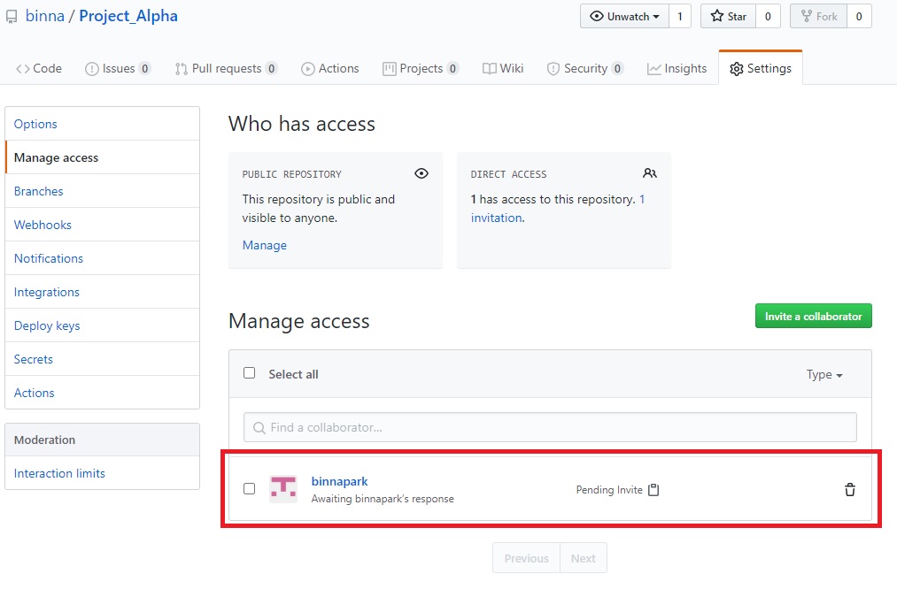Open Branches settings
897x589 pixels.
(103, 191)
